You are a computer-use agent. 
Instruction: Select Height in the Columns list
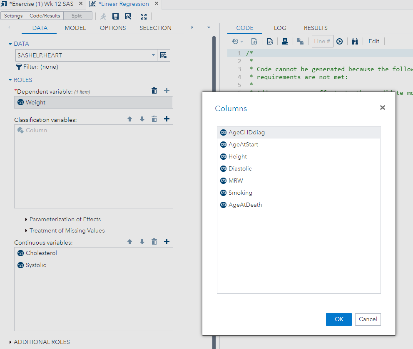tap(238, 156)
